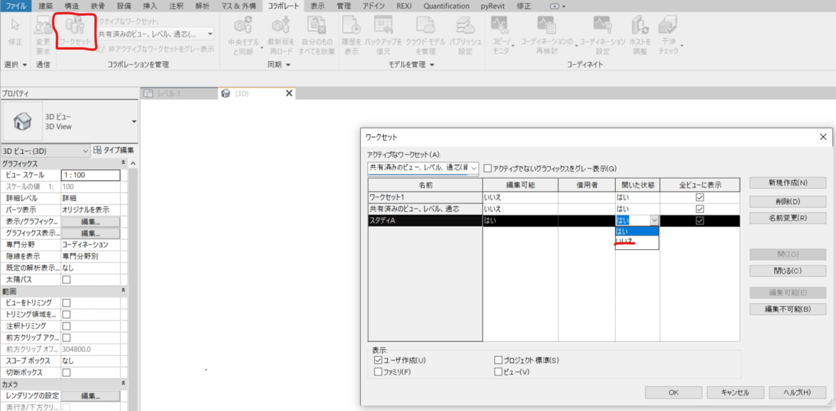Switch to 建築 ribbon tab
This screenshot has height=411, width=836.
click(x=45, y=6)
